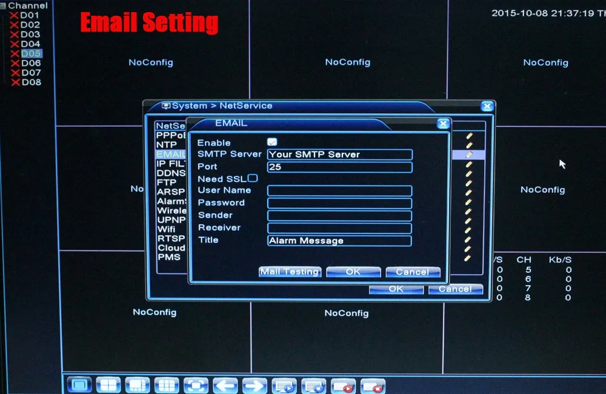Switch to eight-window split view icon
Viewport: 606px width, 394px height.
[138, 385]
